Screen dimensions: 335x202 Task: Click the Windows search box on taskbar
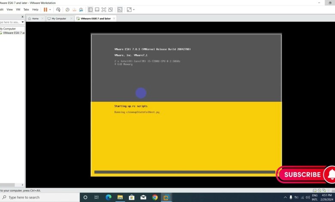coord(40,197)
